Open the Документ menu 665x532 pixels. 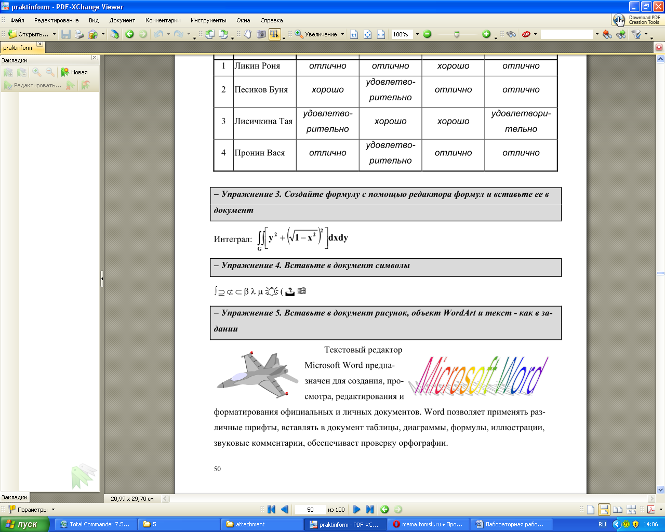(x=122, y=20)
